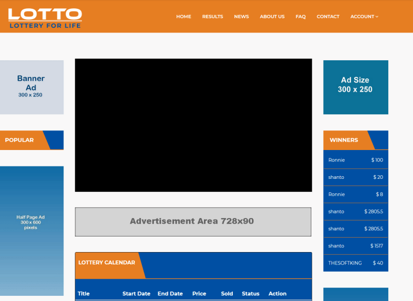Click the LOTTERY CALENDAR heading
413x301 pixels.
click(107, 263)
